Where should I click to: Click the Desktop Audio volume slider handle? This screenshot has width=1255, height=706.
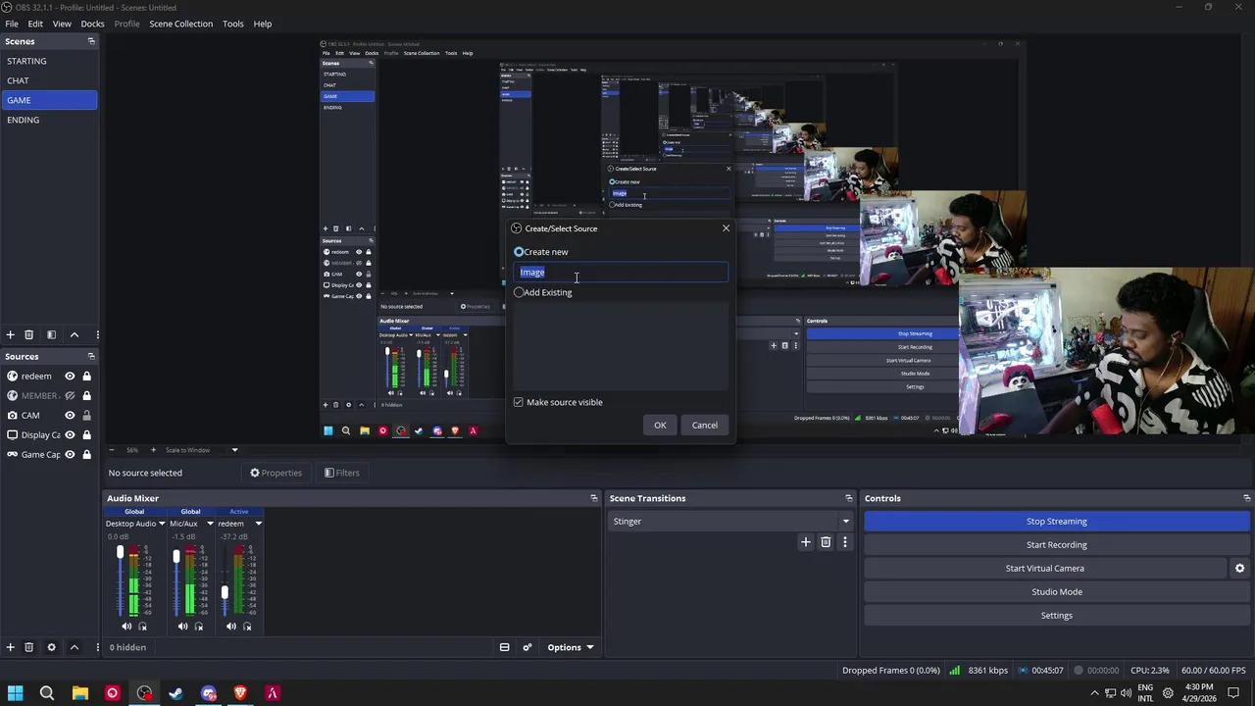click(120, 554)
